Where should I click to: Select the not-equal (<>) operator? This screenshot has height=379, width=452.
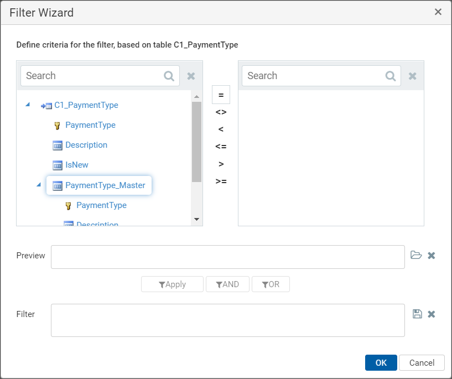[221, 112]
